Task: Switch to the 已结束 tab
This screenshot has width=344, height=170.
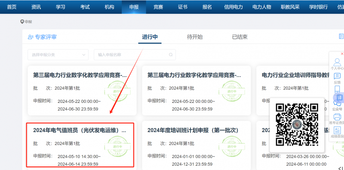Action: 240,37
